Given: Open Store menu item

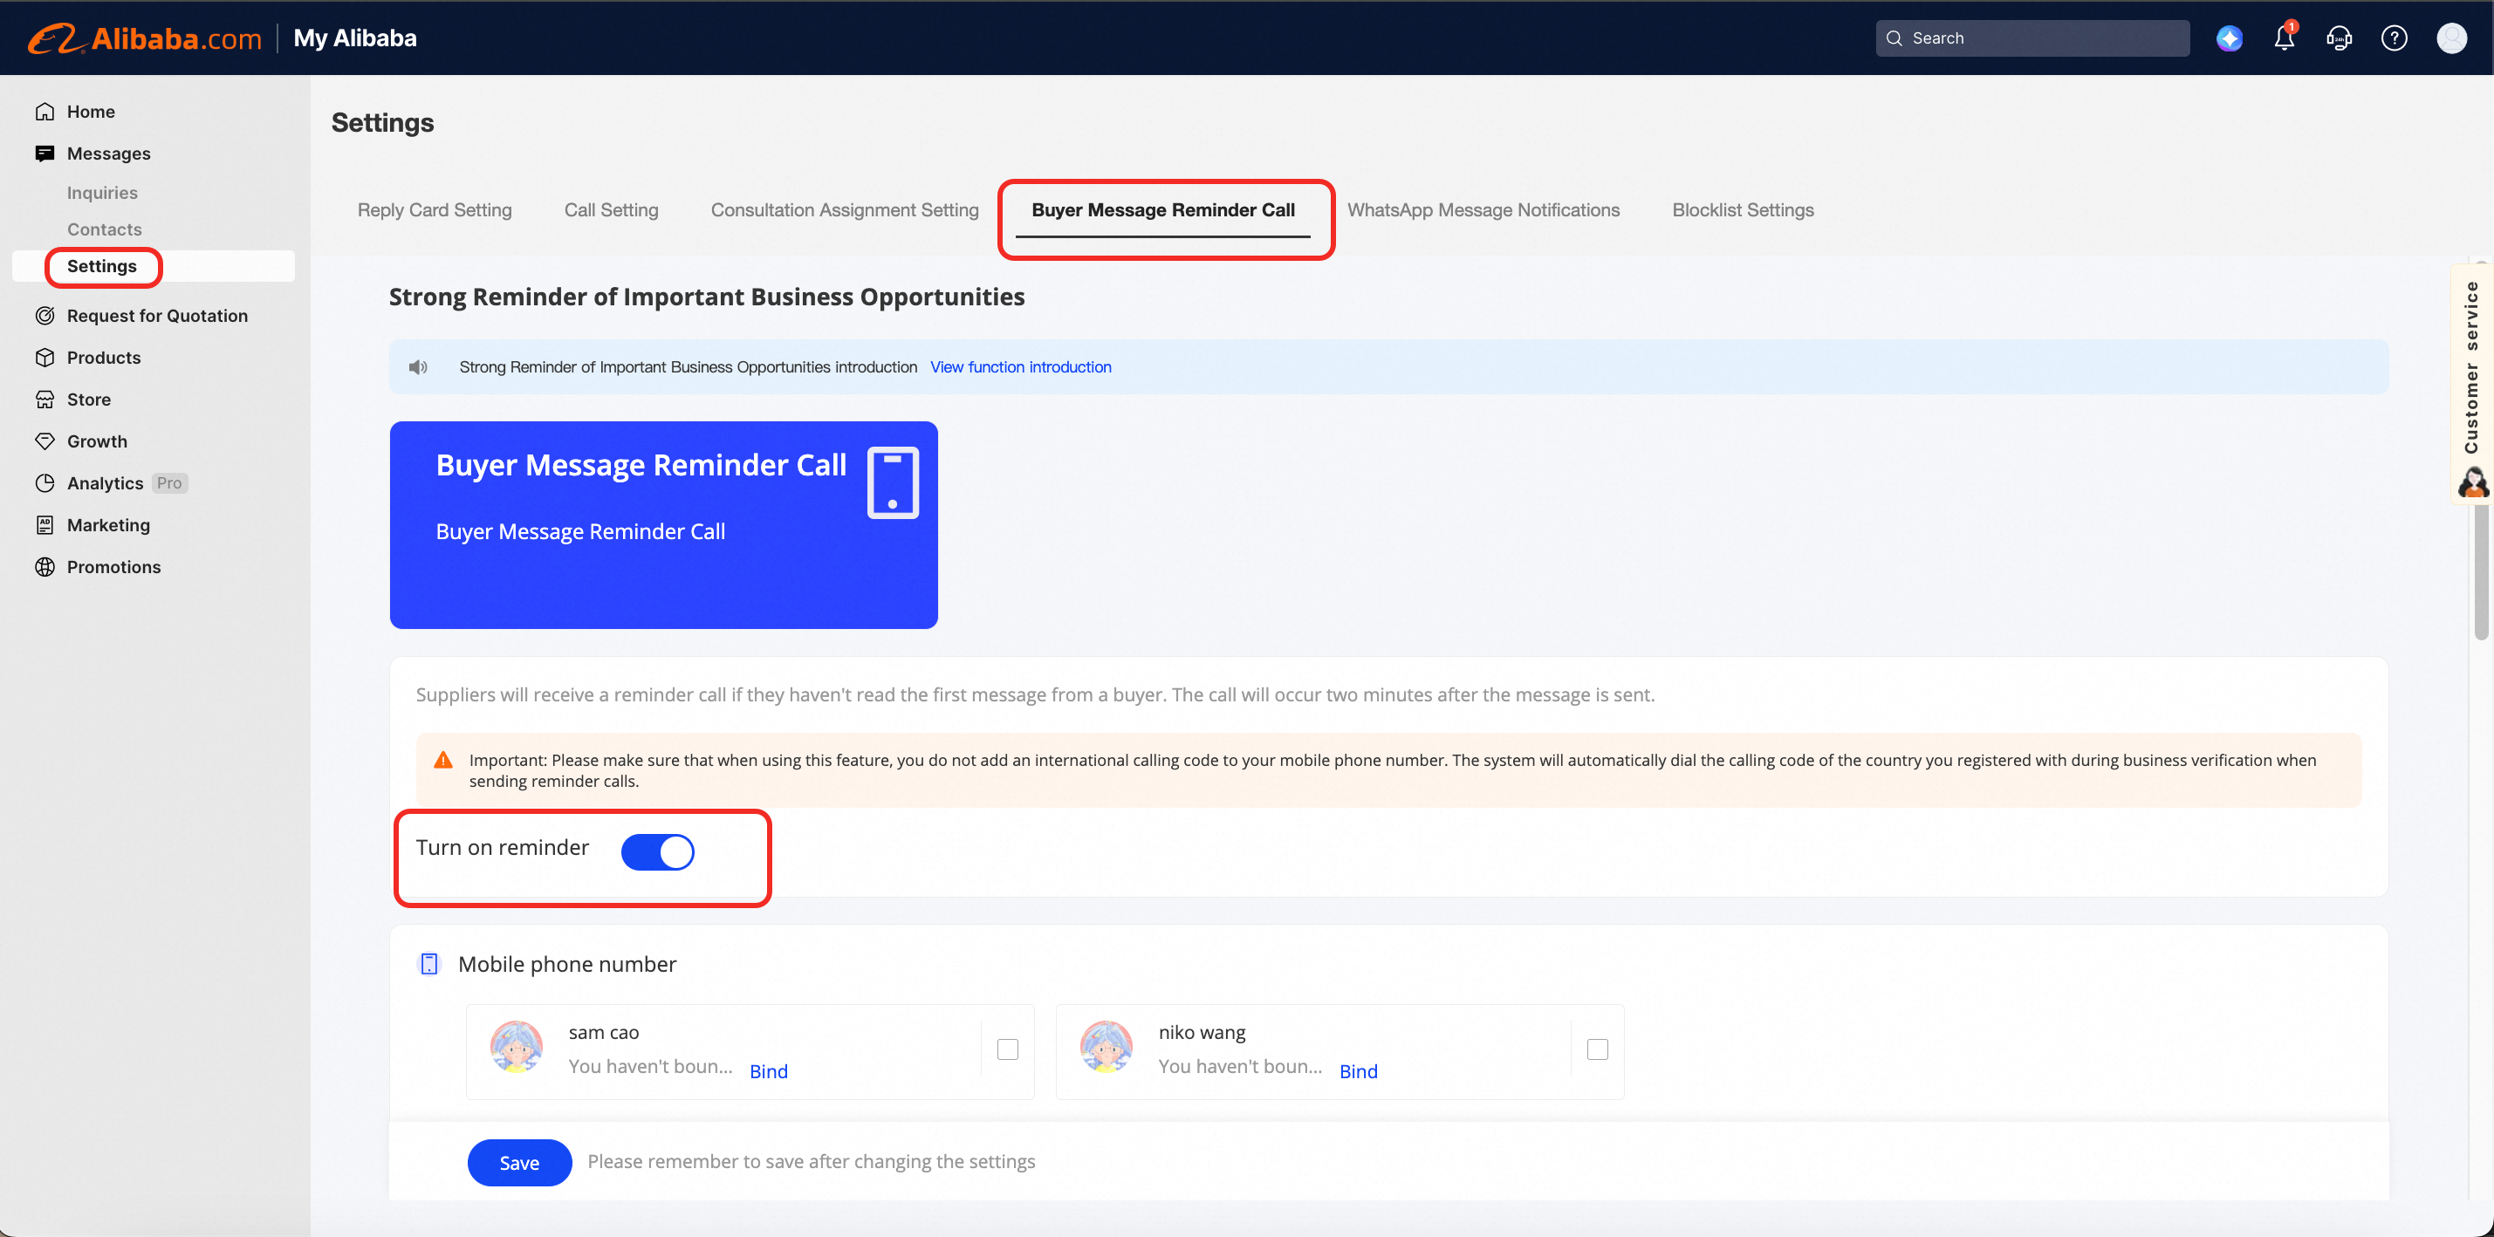Looking at the screenshot, I should [x=88, y=399].
